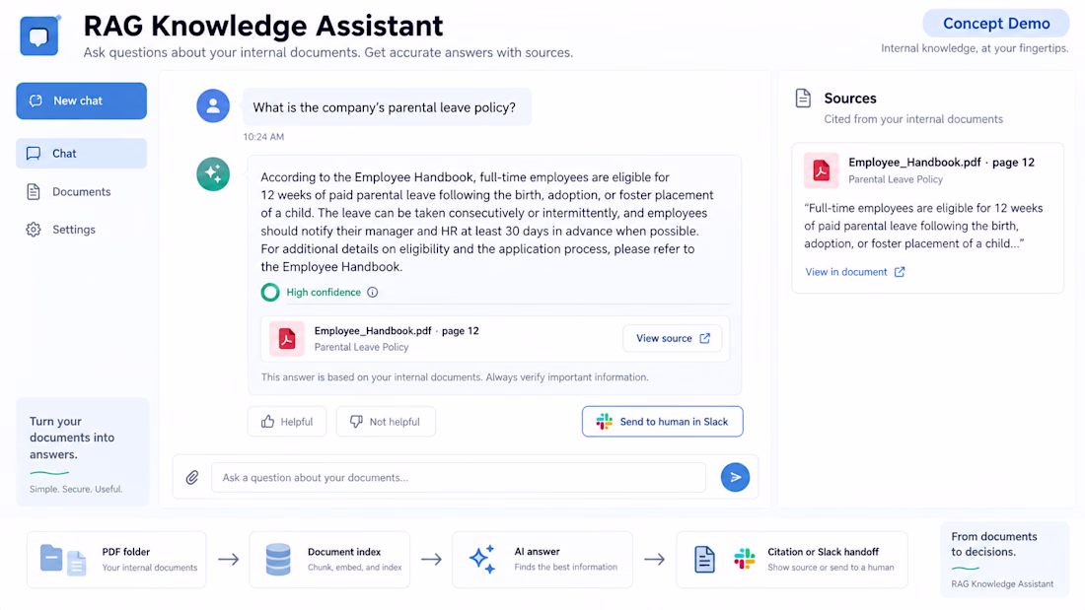Click the Employee_Handbook.pdf name under the answer
Image resolution: width=1085 pixels, height=610 pixels.
pyautogui.click(x=397, y=331)
